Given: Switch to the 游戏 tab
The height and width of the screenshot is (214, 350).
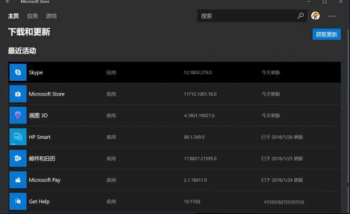Looking at the screenshot, I should 51,16.
